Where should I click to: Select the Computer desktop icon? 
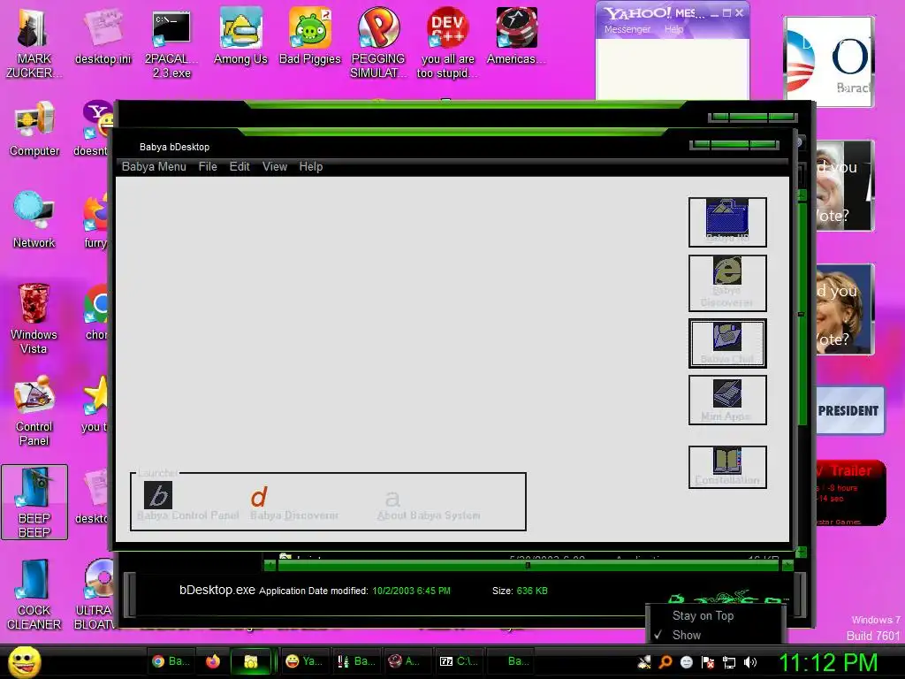click(34, 129)
